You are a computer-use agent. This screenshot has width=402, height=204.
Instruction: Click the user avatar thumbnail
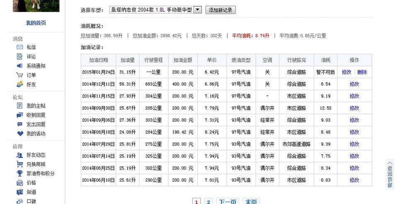36,5
